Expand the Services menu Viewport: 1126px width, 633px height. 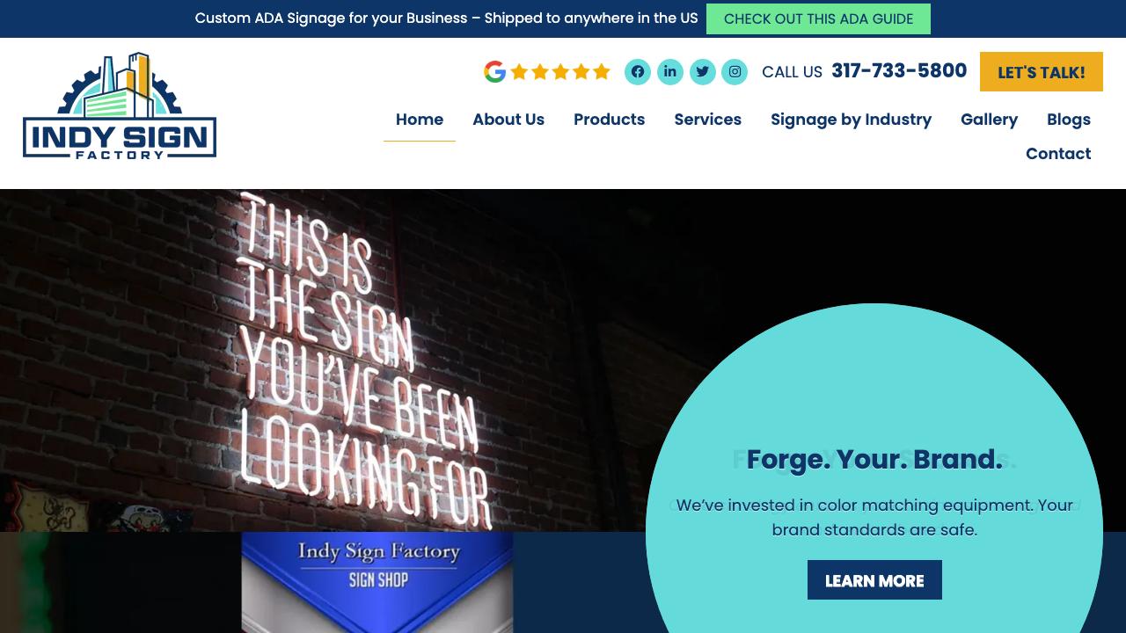tap(708, 120)
